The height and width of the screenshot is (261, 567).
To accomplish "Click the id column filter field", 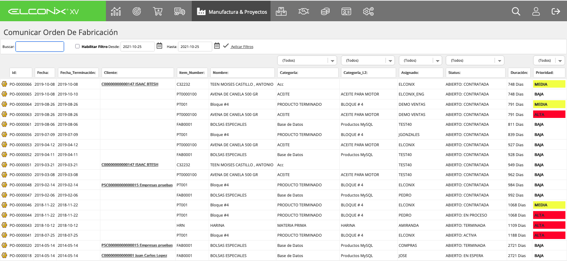I will click(x=21, y=73).
